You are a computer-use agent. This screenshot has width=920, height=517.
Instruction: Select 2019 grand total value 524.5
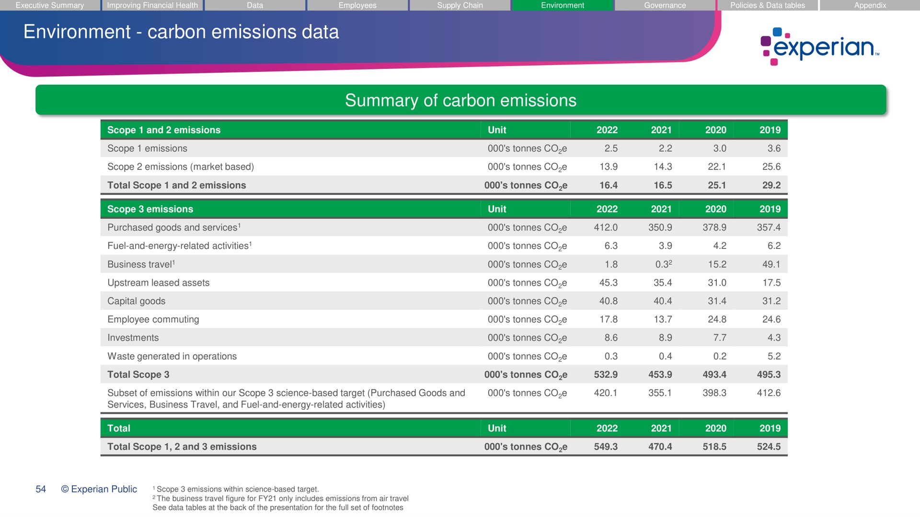pyautogui.click(x=769, y=447)
